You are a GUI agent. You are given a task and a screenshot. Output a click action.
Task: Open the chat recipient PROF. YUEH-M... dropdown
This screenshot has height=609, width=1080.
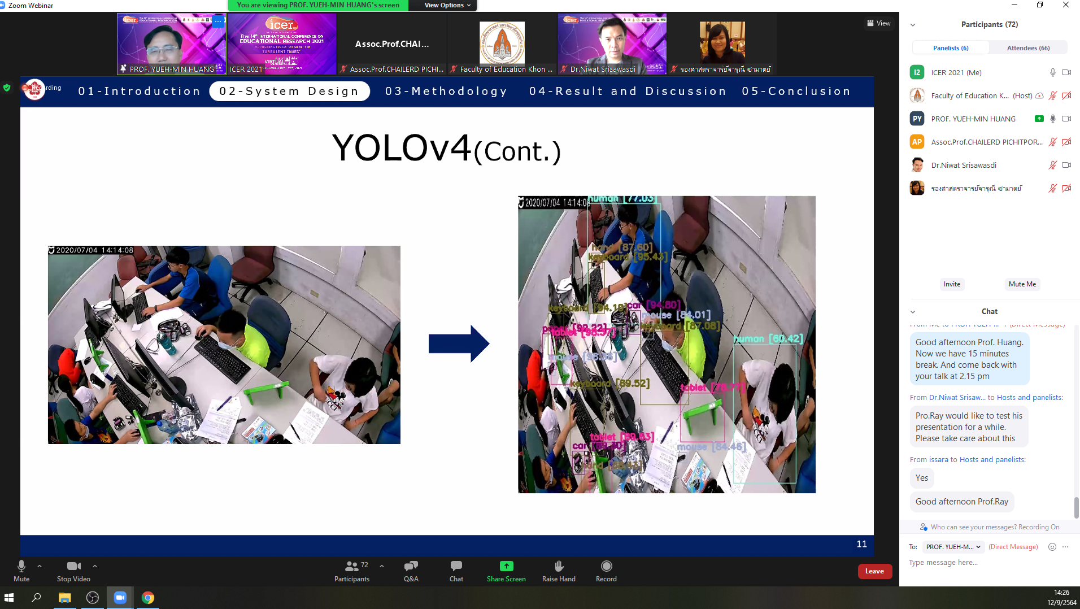pyautogui.click(x=953, y=547)
